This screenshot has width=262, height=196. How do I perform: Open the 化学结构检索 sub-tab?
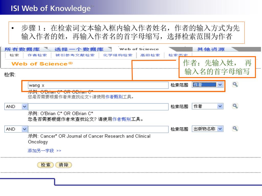click(x=118, y=55)
